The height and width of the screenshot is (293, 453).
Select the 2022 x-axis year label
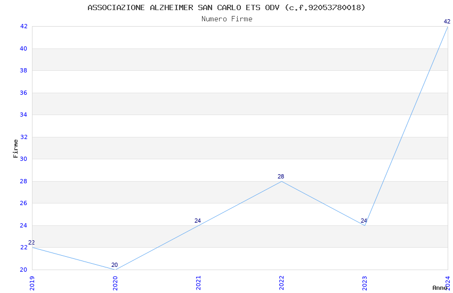281,283
